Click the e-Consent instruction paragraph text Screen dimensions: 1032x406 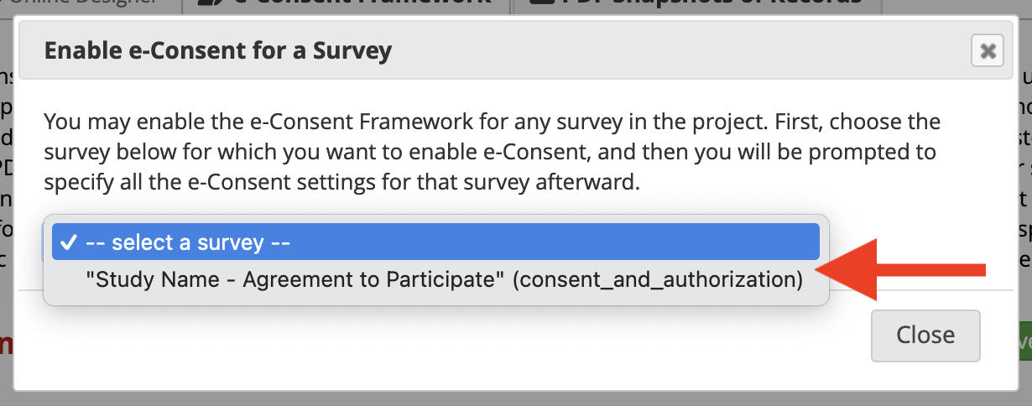[x=492, y=151]
